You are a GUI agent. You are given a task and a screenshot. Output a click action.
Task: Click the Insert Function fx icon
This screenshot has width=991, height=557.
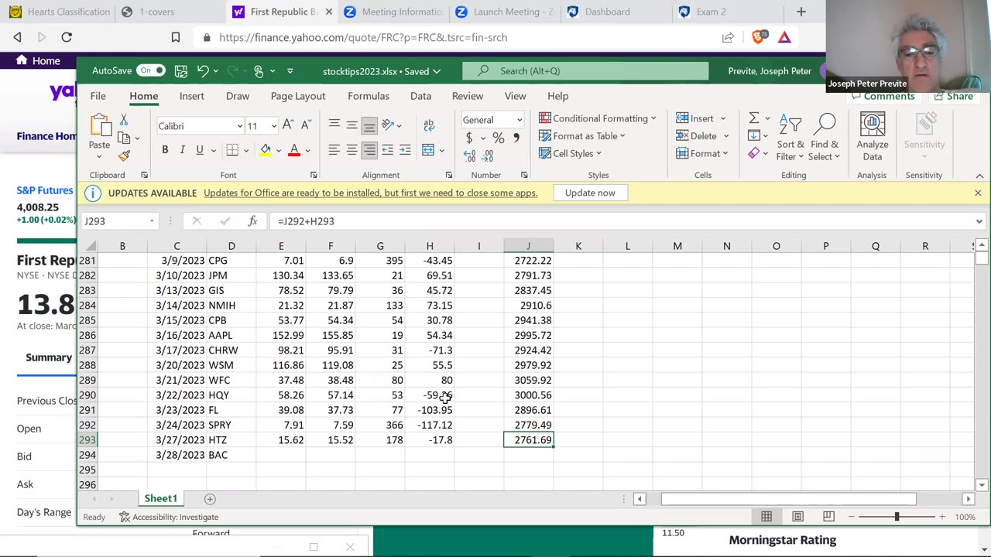click(252, 221)
